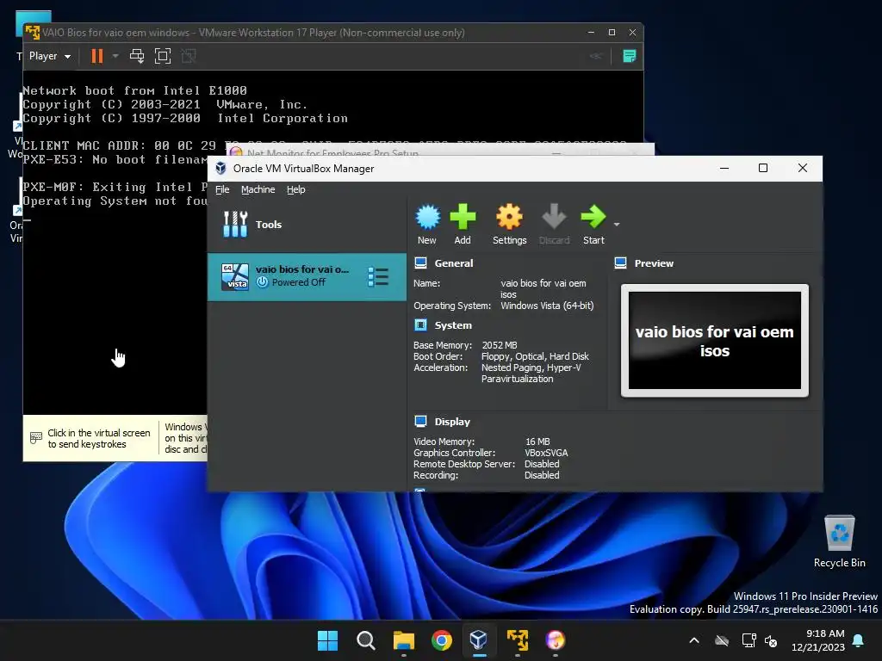The image size is (882, 661).
Task: Switch to VMware Player taskbar icon
Action: click(x=518, y=640)
